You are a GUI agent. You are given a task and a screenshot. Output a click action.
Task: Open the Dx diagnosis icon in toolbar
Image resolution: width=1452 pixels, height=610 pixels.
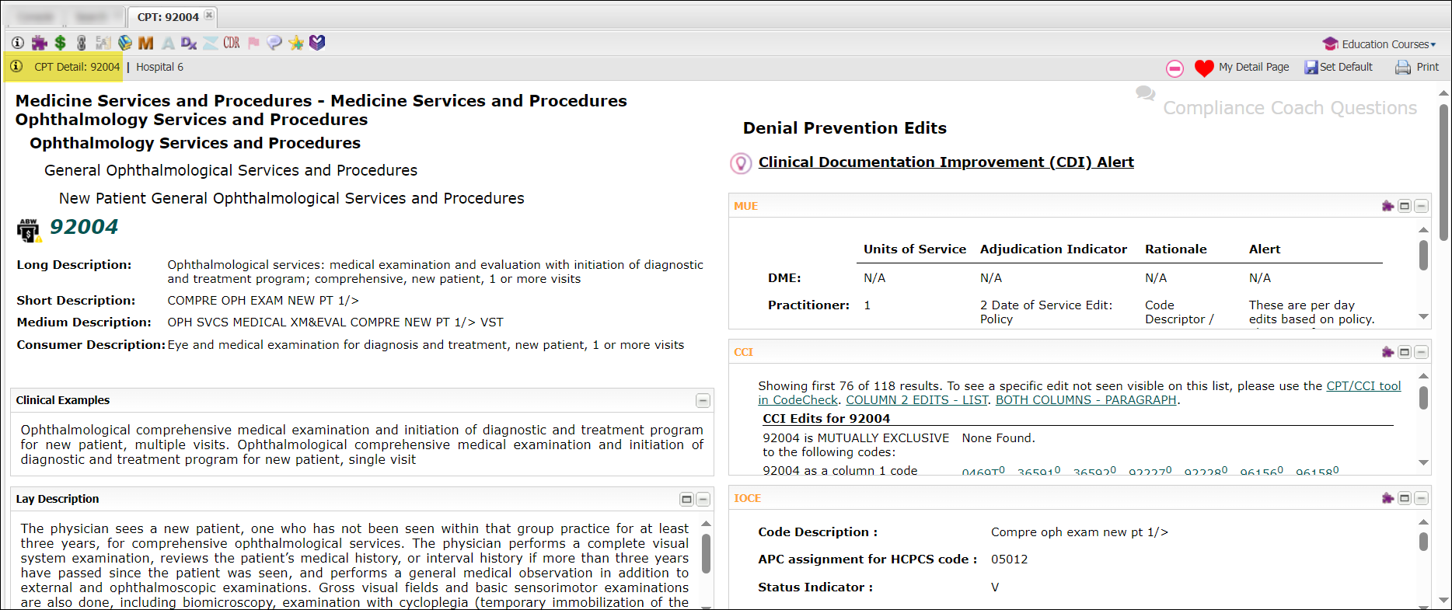tap(188, 43)
